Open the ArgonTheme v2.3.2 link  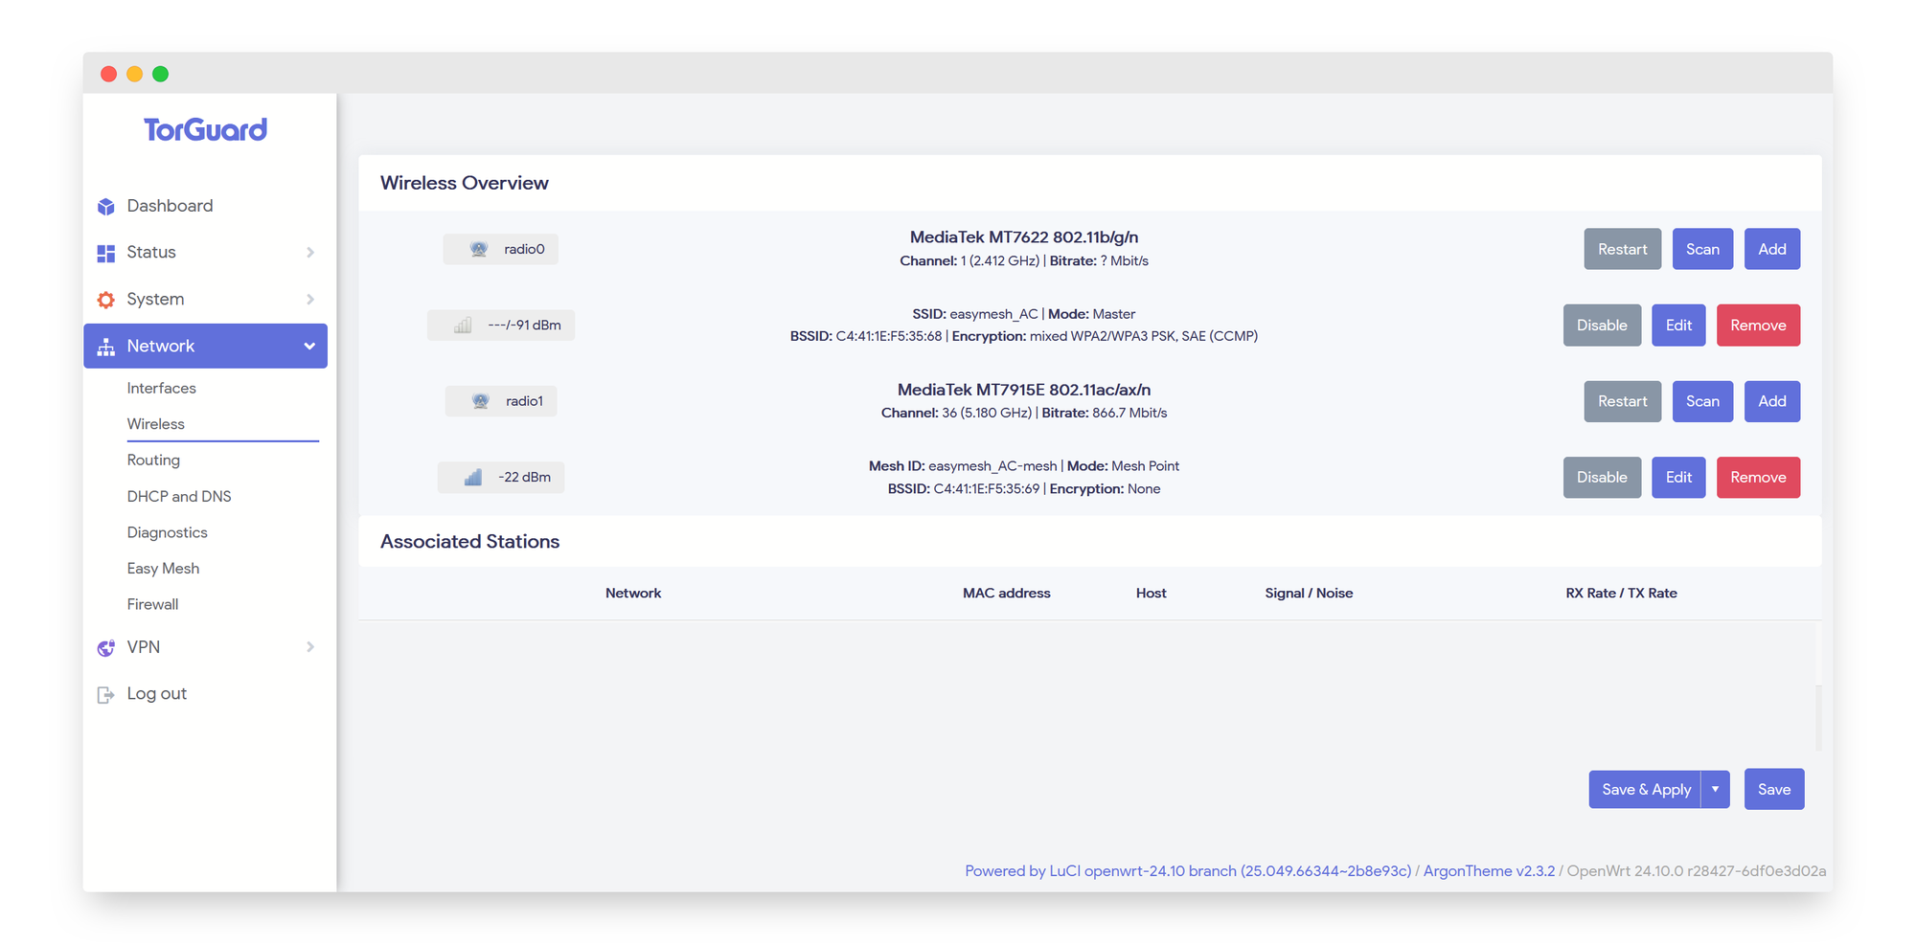(x=1489, y=871)
